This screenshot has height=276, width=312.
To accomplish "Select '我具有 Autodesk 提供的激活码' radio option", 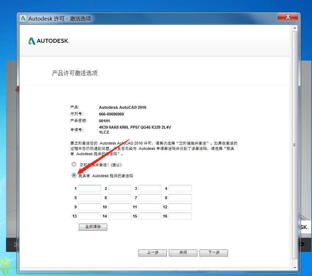I will [74, 175].
